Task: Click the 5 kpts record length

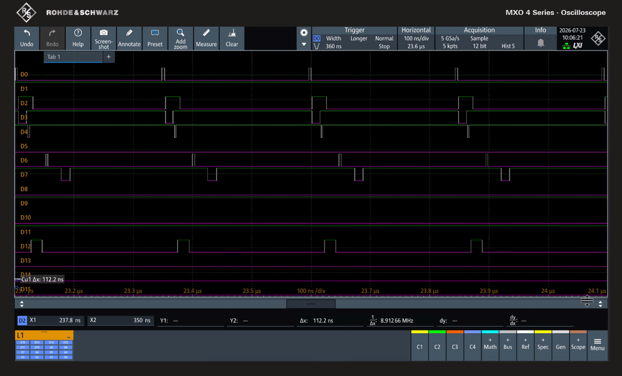Action: pyautogui.click(x=450, y=47)
